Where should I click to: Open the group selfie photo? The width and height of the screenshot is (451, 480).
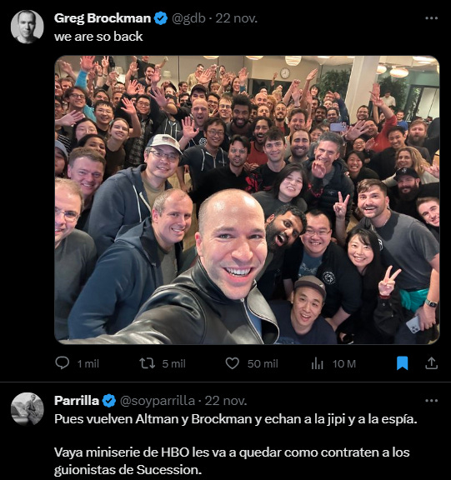[247, 200]
